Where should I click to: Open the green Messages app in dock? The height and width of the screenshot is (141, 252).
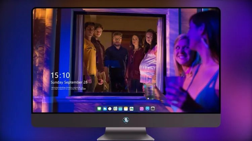pyautogui.click(x=99, y=109)
